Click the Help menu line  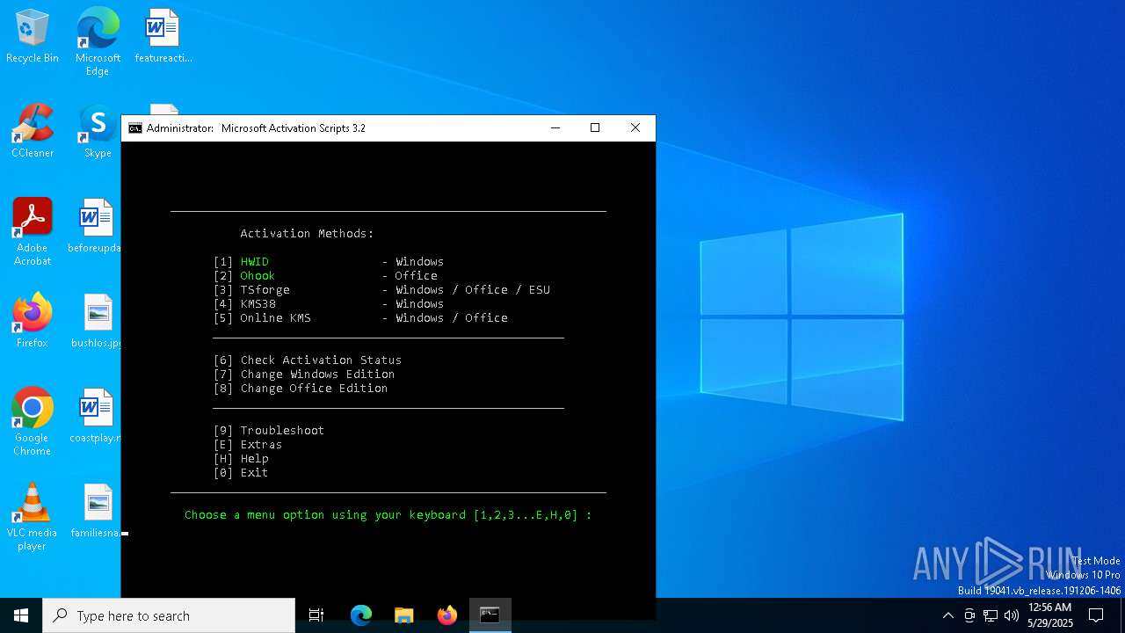[x=241, y=459]
